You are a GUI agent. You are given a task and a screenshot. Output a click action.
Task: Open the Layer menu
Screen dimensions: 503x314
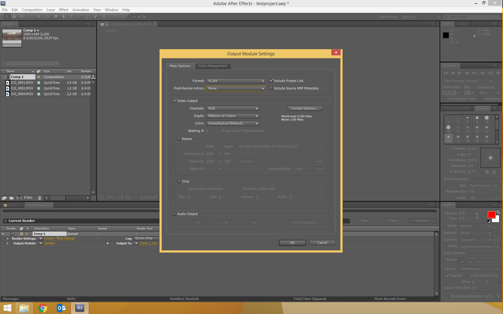(x=51, y=10)
